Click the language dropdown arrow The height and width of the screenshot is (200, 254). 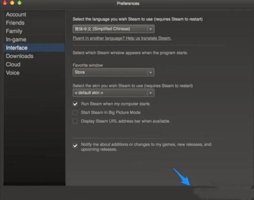click(150, 29)
